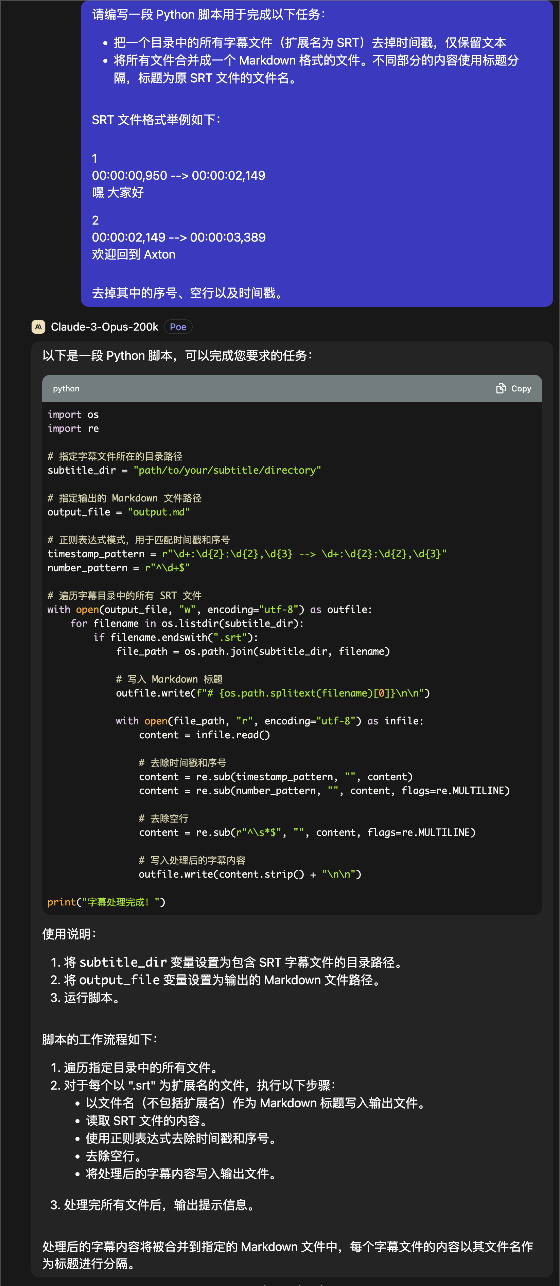Click the intro sentence "以下是一段 Python 脚本，可以完成您要求的任务："
Viewport: 560px width, 1286px height.
[x=178, y=355]
